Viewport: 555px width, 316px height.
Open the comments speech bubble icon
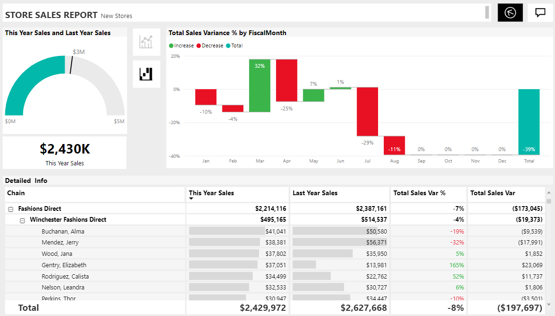pos(540,13)
